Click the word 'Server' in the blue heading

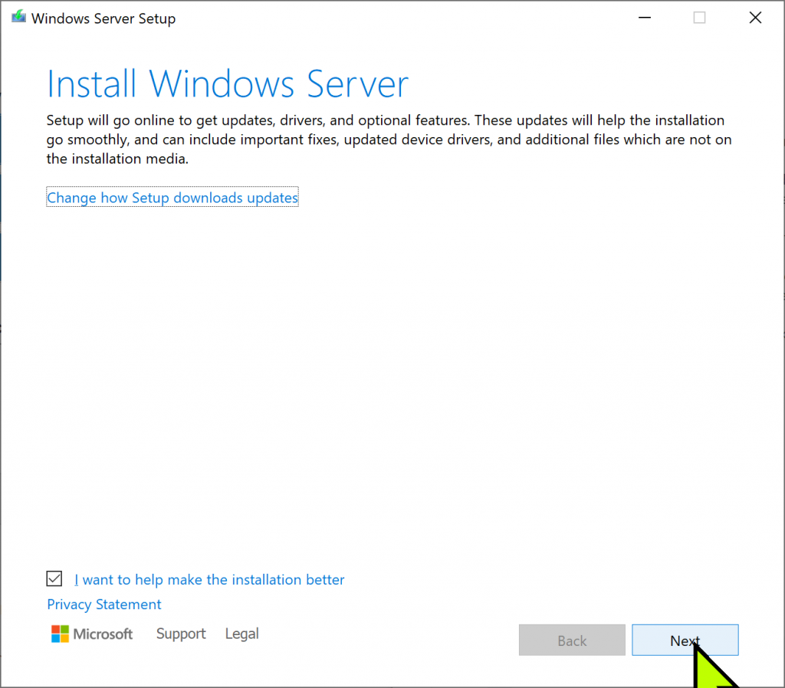(x=357, y=84)
